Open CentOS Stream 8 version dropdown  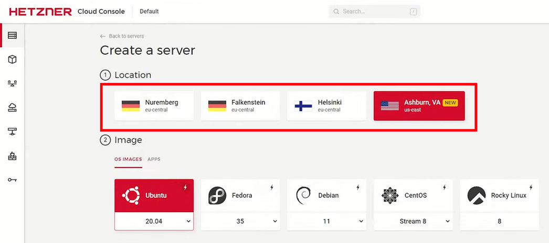[x=413, y=221]
